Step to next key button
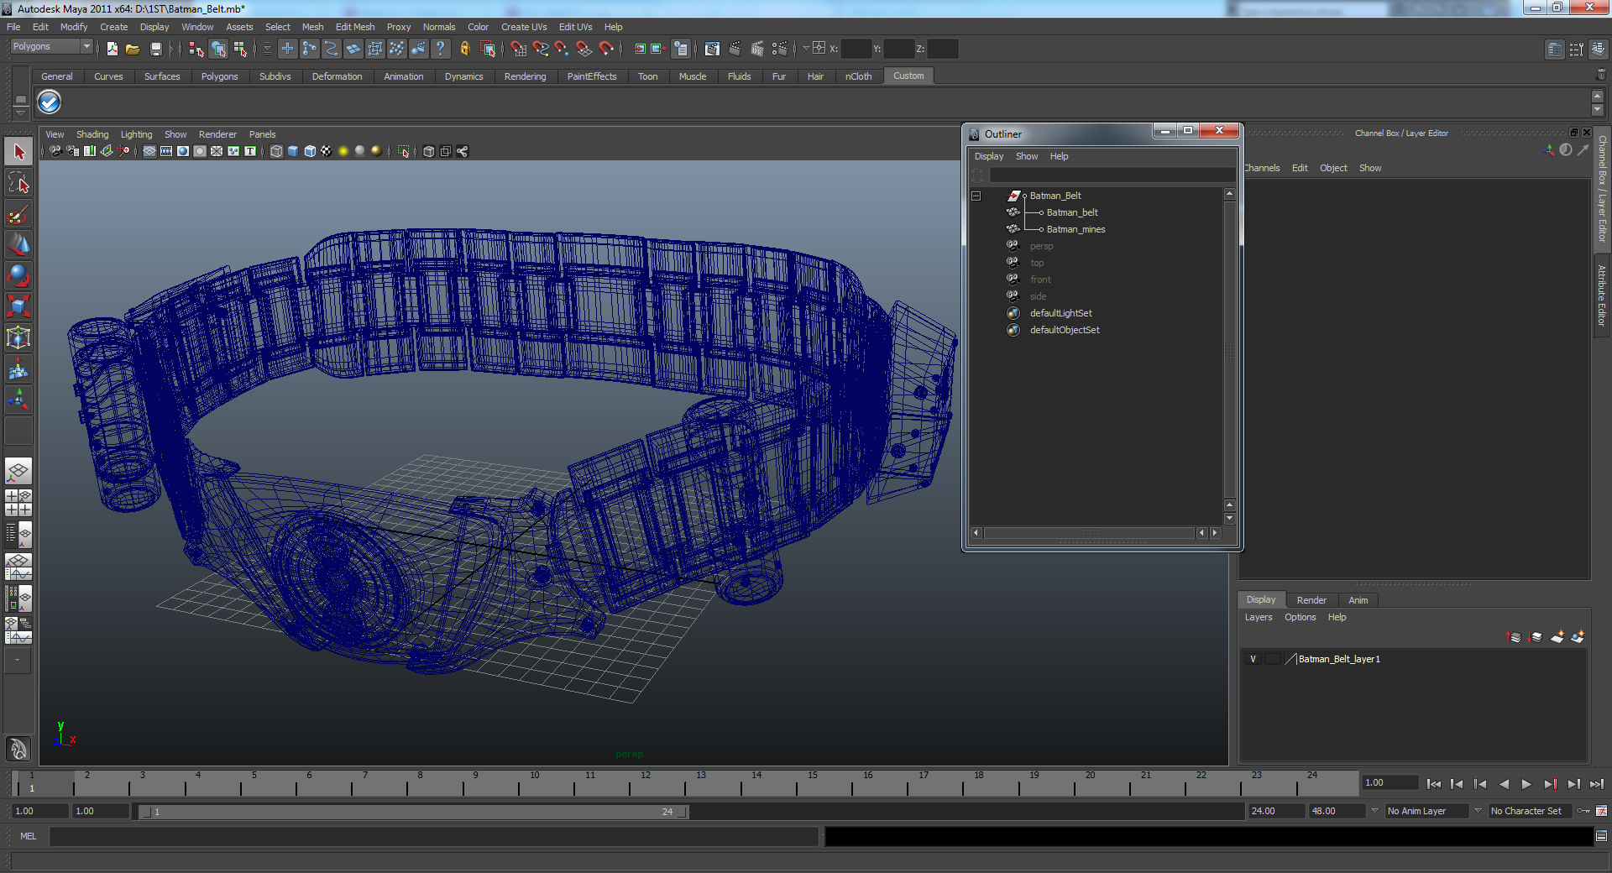The height and width of the screenshot is (873, 1612). point(1550,784)
